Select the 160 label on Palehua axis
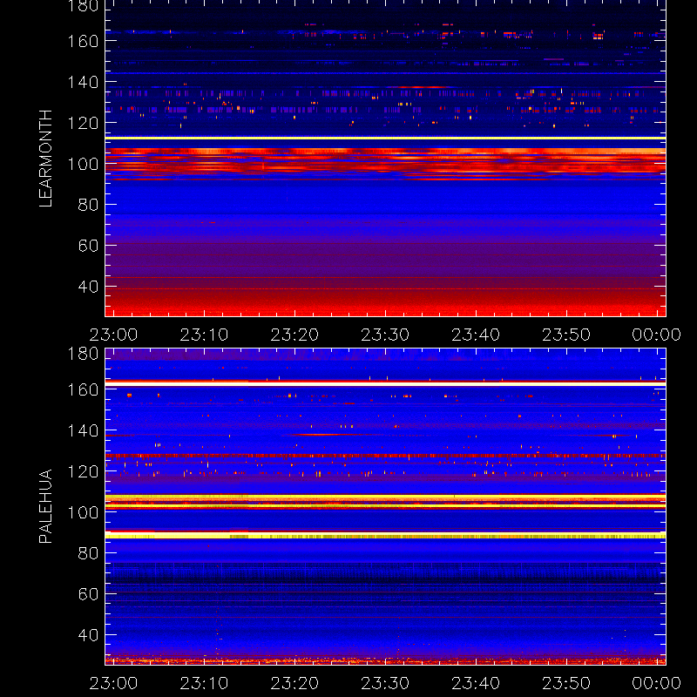This screenshot has height=697, width=697. [x=83, y=389]
